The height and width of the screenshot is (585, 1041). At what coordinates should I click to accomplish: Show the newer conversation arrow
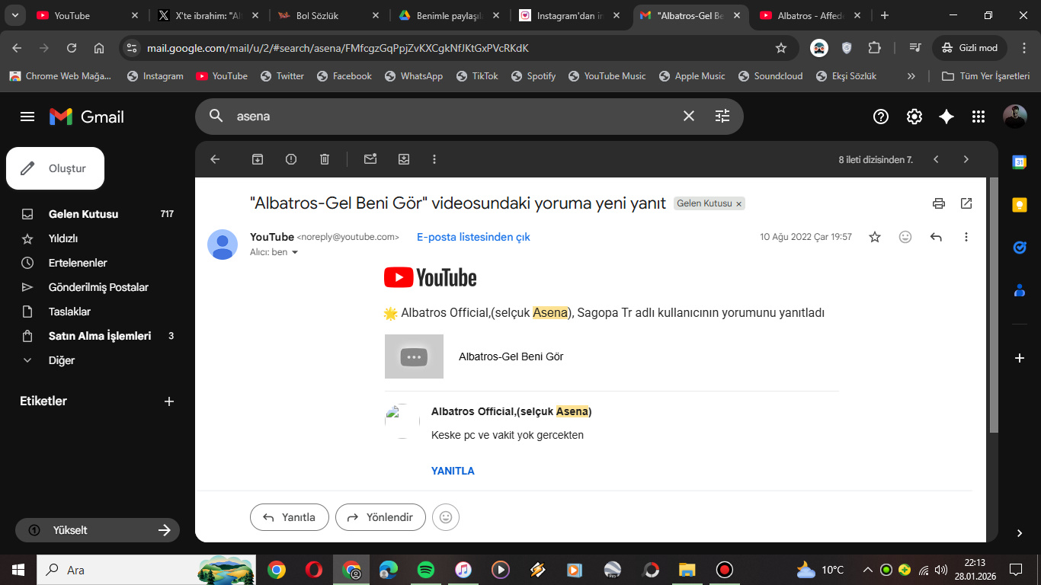coord(936,159)
